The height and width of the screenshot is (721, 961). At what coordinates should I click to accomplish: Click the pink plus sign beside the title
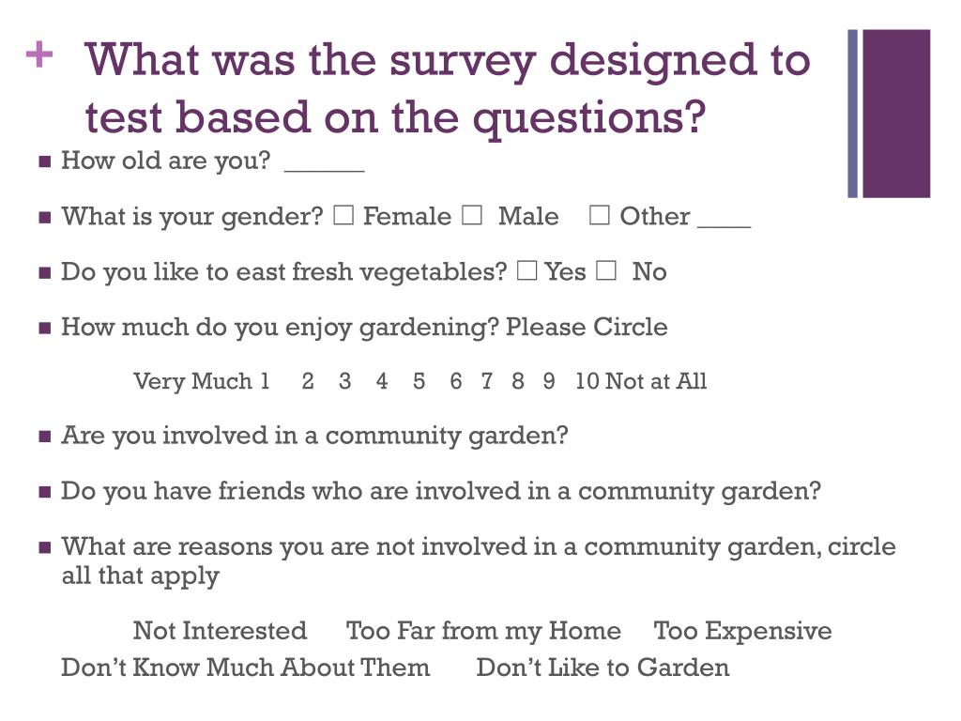[39, 54]
